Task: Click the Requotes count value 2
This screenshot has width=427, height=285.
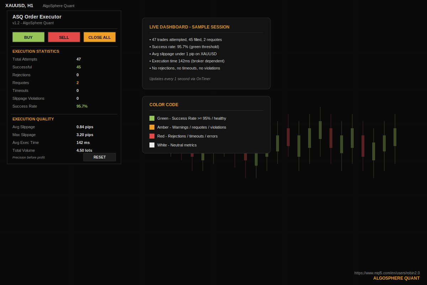Action: pyautogui.click(x=78, y=83)
